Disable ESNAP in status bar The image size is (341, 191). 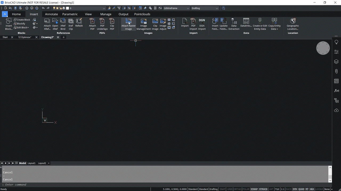(254, 189)
